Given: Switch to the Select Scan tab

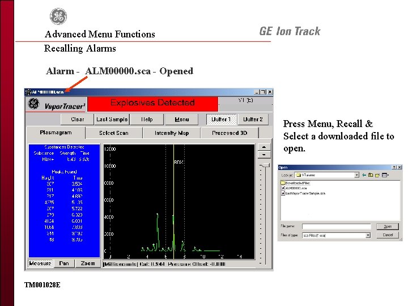Looking at the screenshot, I should 114,133.
